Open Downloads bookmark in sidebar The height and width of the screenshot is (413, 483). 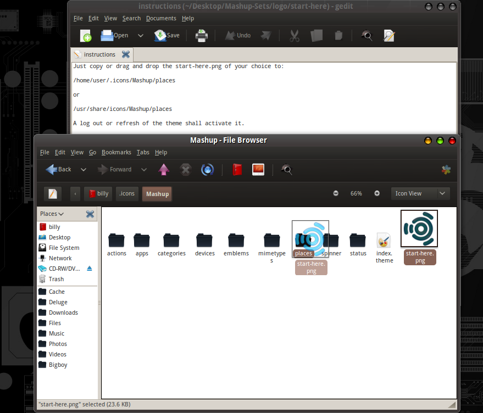coord(68,312)
